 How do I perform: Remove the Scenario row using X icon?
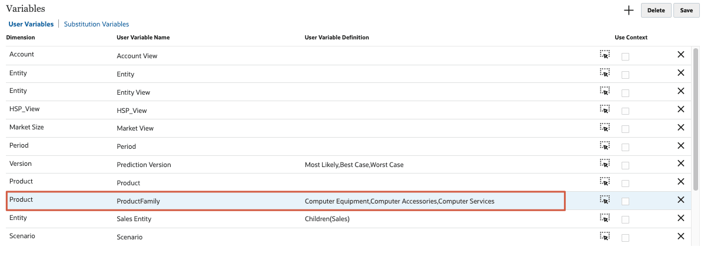(x=680, y=236)
